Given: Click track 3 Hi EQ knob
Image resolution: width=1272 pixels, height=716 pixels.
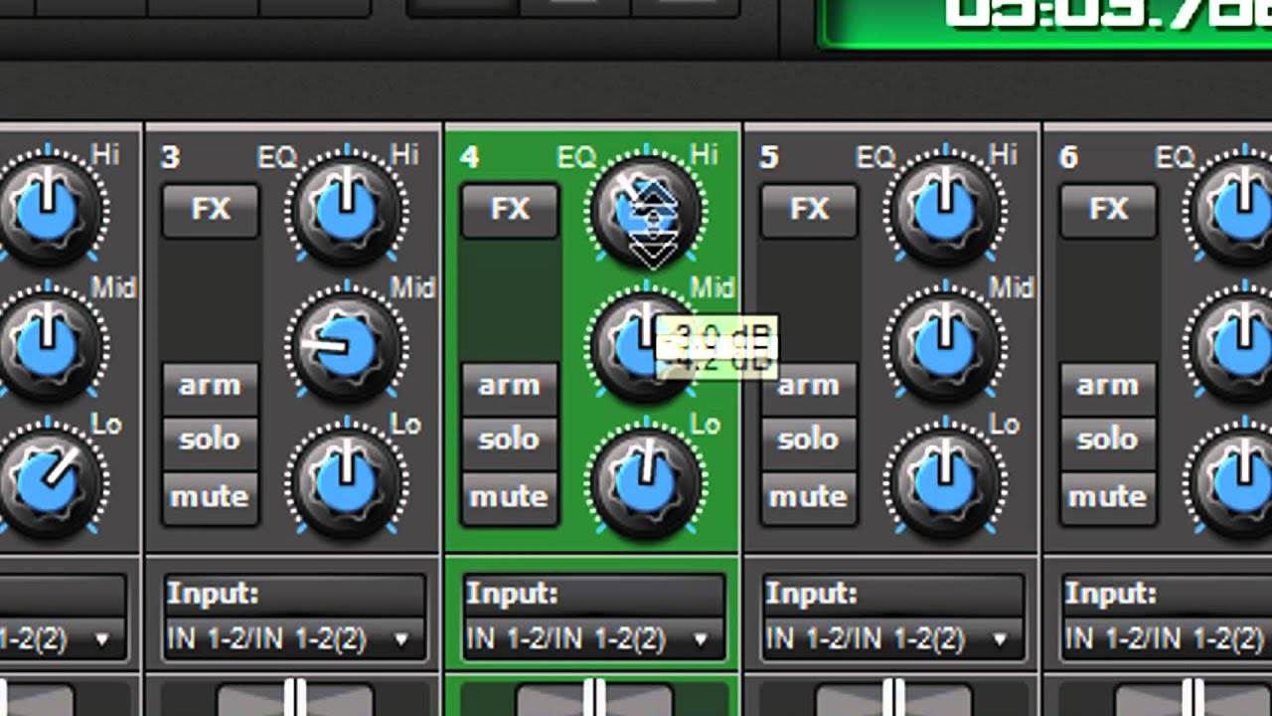Looking at the screenshot, I should click(347, 210).
